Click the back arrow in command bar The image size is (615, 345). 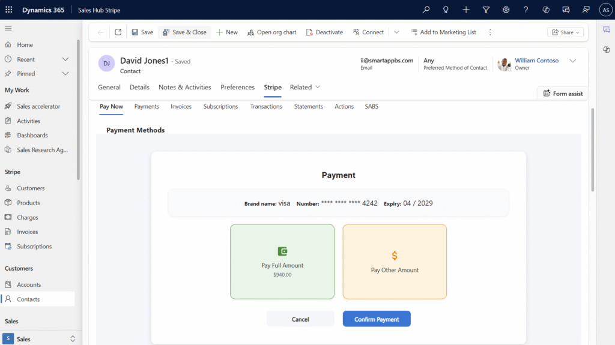point(100,32)
